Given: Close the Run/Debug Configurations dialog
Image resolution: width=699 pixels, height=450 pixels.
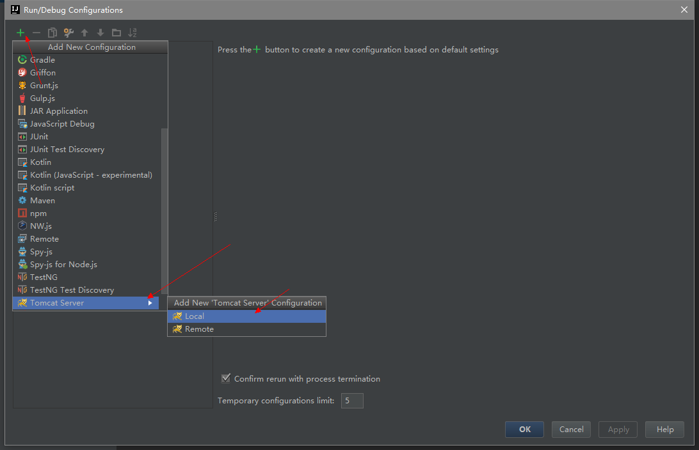Looking at the screenshot, I should [x=684, y=10].
